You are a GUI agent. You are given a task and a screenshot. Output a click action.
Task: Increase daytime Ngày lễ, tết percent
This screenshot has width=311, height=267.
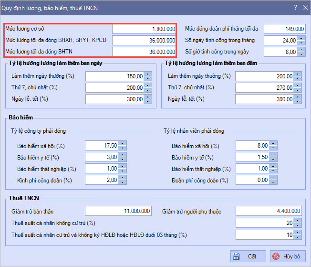pyautogui.click(x=147, y=97)
